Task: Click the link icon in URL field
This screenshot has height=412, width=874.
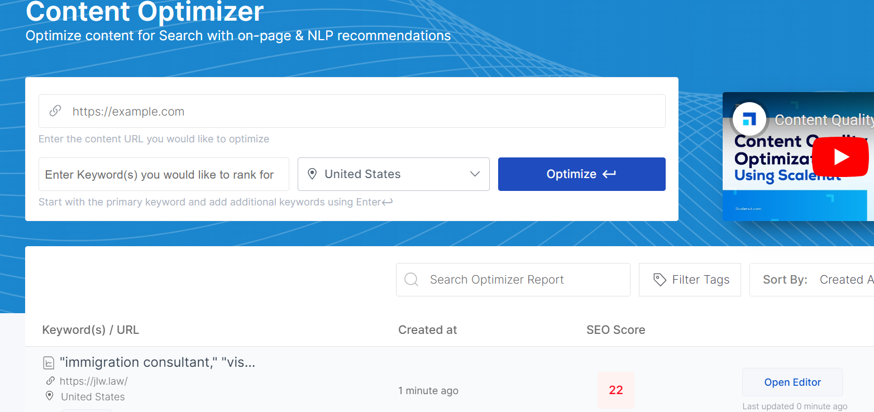Action: coord(55,111)
